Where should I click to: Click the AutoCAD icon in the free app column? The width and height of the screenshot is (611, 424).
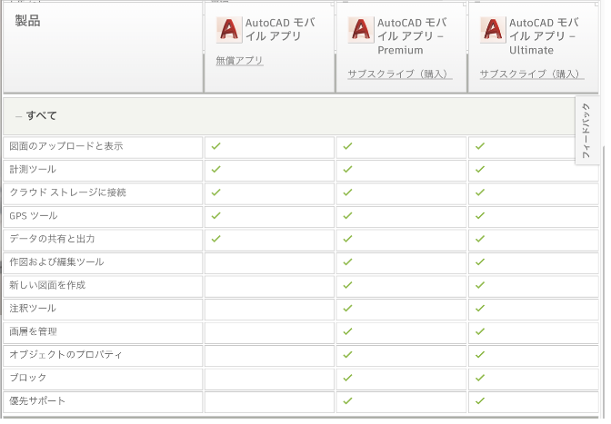(229, 30)
